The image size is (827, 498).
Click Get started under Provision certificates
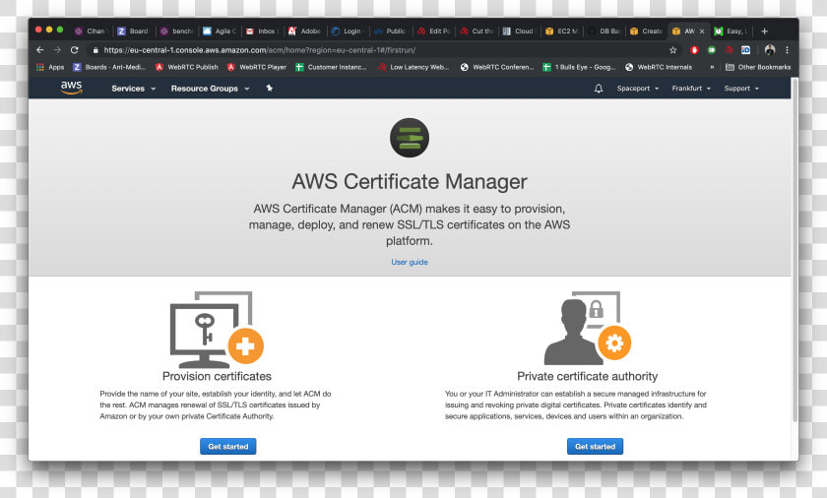coord(227,447)
